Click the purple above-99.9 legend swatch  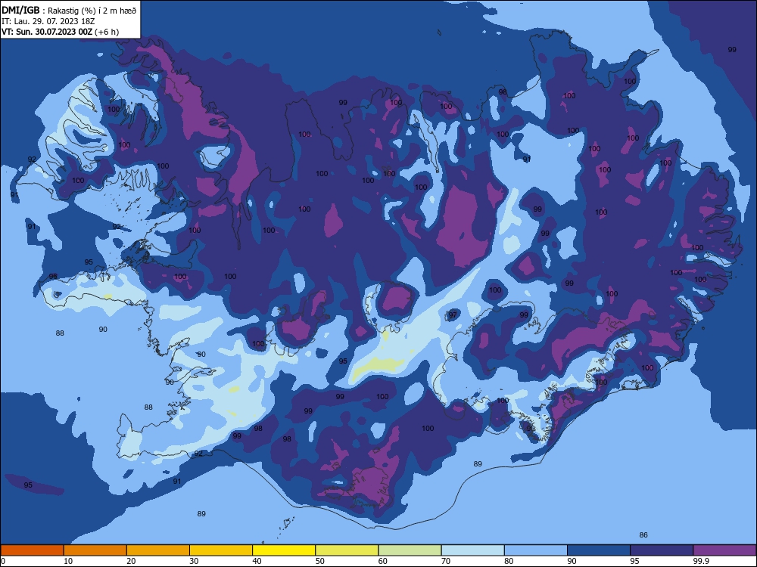point(724,550)
